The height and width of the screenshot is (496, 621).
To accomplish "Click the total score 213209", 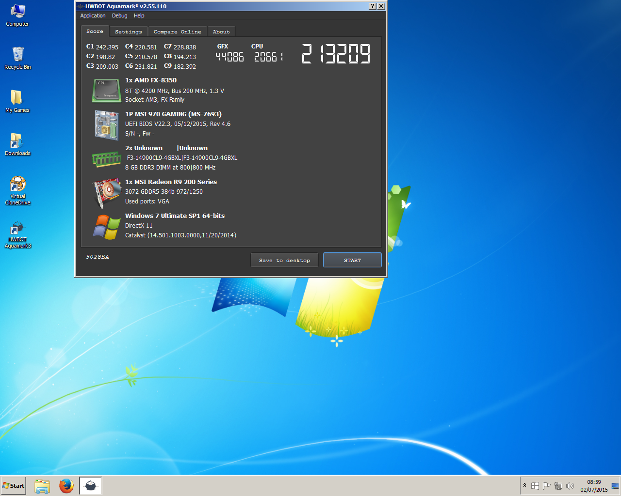I will pos(336,54).
